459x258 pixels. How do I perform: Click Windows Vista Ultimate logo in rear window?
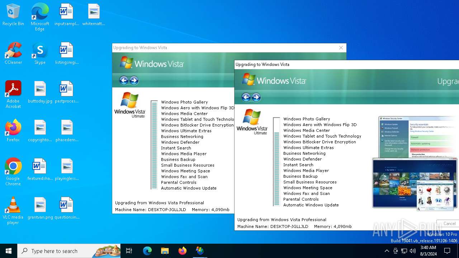point(130,105)
